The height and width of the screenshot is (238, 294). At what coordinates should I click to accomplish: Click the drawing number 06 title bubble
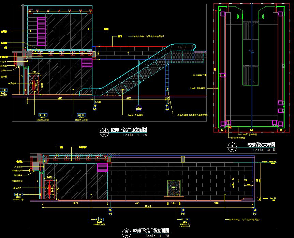click(126, 232)
